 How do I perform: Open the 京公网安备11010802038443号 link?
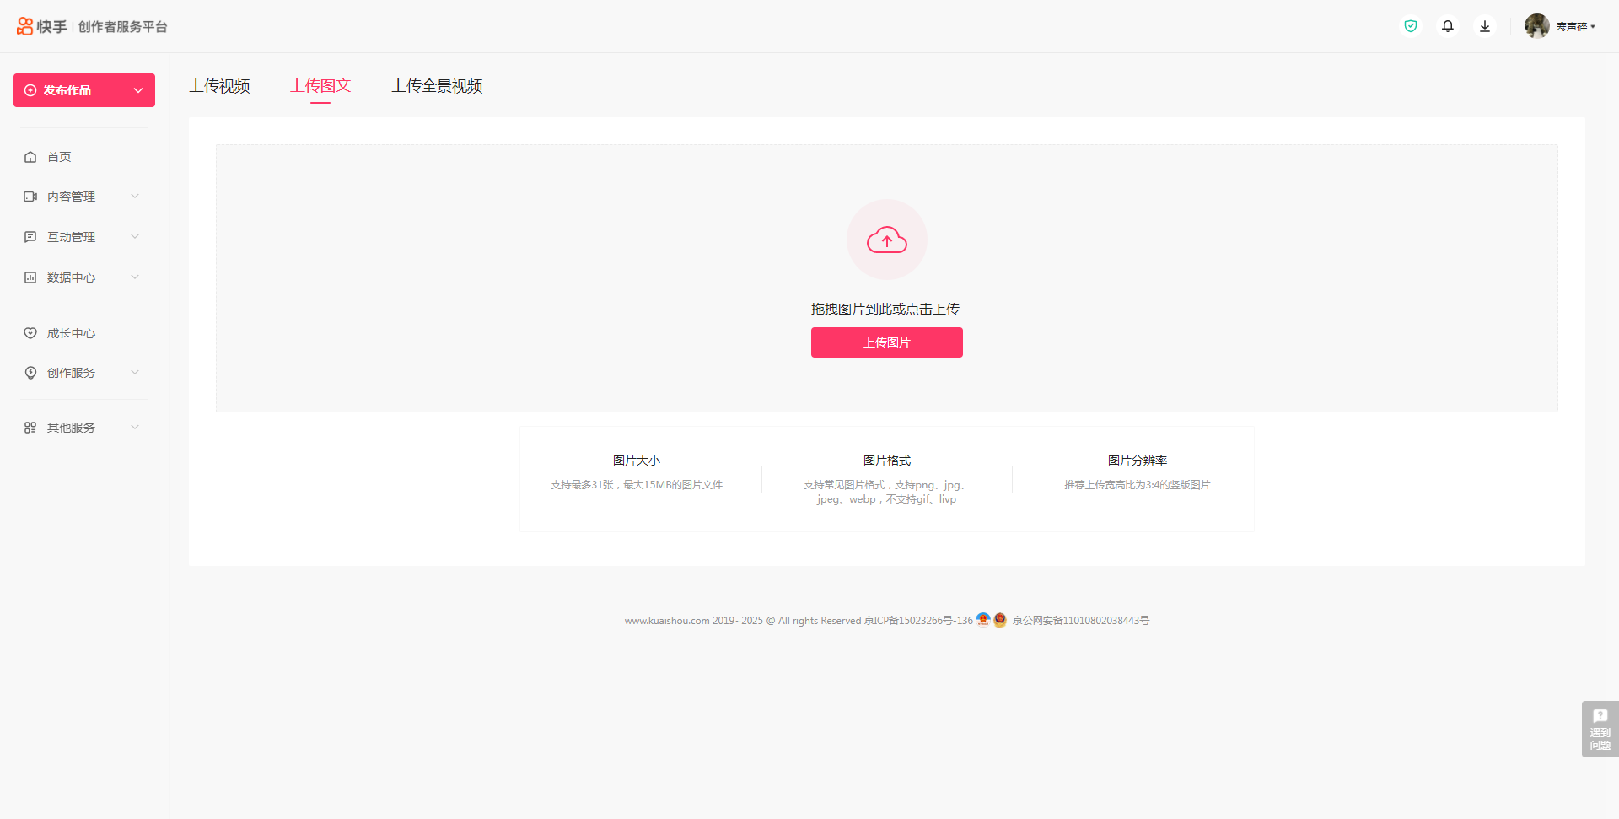tap(1081, 621)
